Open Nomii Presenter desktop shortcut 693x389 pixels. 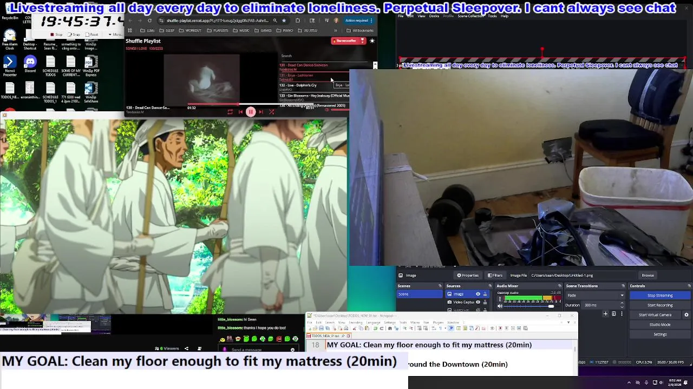(10, 65)
